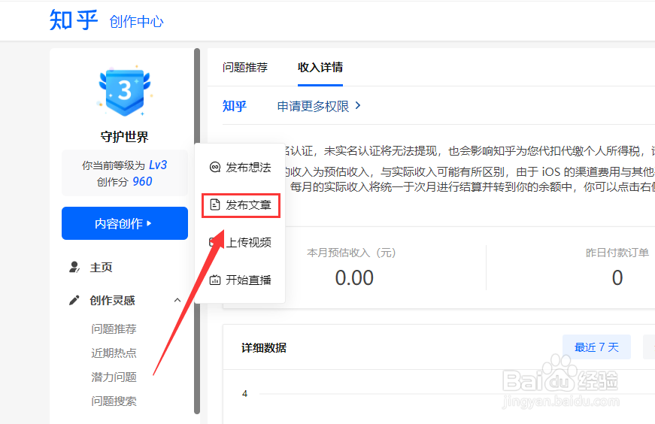Click the level 3 shield badge
This screenshot has height=424, width=655.
click(125, 90)
